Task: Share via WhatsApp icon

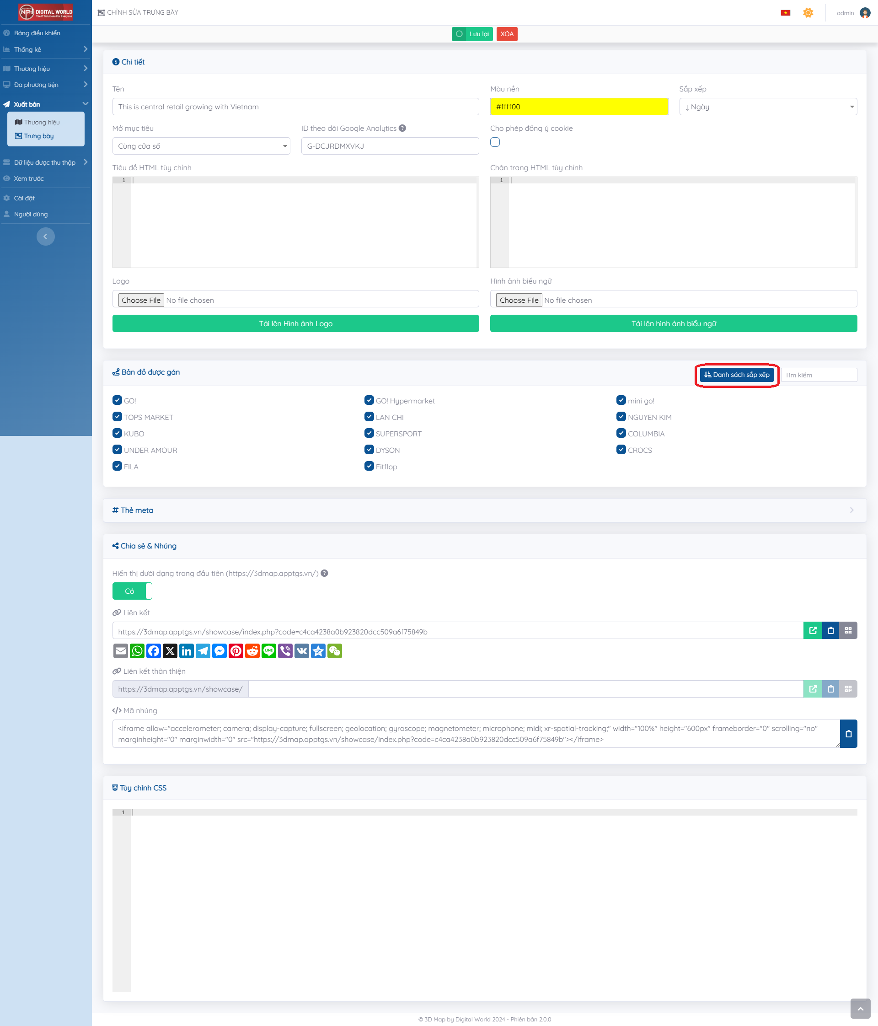Action: pos(137,650)
